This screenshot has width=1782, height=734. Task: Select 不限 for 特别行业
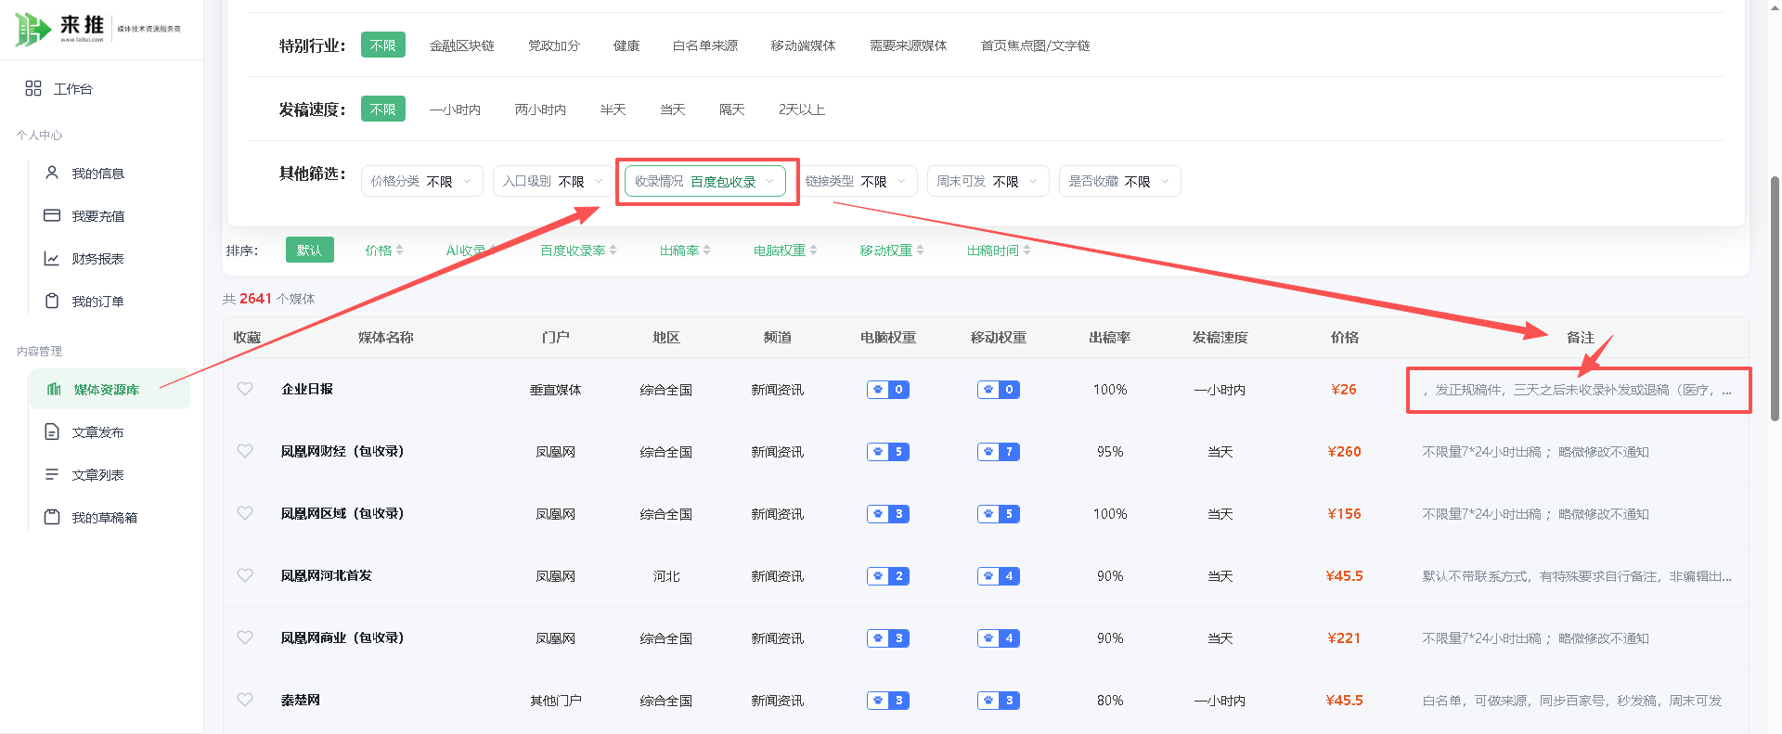tap(382, 45)
